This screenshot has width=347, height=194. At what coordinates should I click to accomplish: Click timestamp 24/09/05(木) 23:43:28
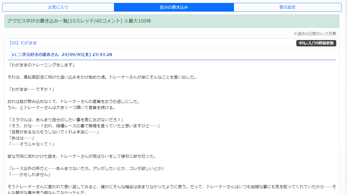[87, 55]
